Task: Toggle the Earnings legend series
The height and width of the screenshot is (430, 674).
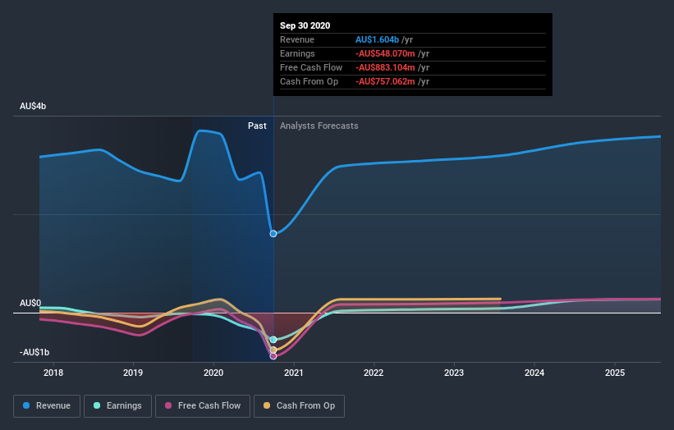Action: click(117, 406)
